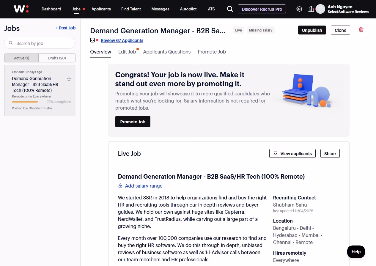
Task: Click the View applicants button
Action: (292, 153)
